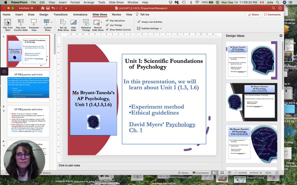Click the Redo icon

[61, 8]
